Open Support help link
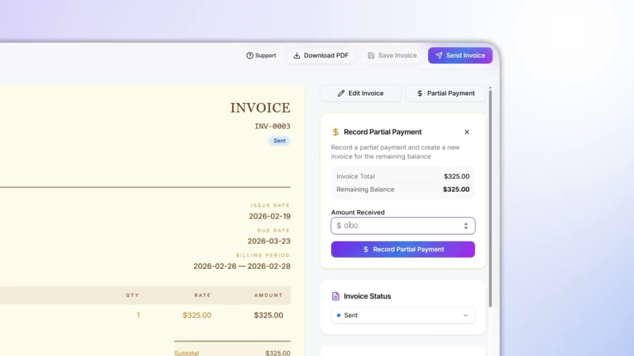 click(261, 55)
